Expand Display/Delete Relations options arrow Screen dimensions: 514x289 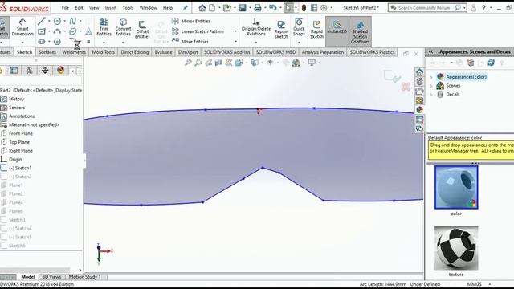[x=255, y=43]
